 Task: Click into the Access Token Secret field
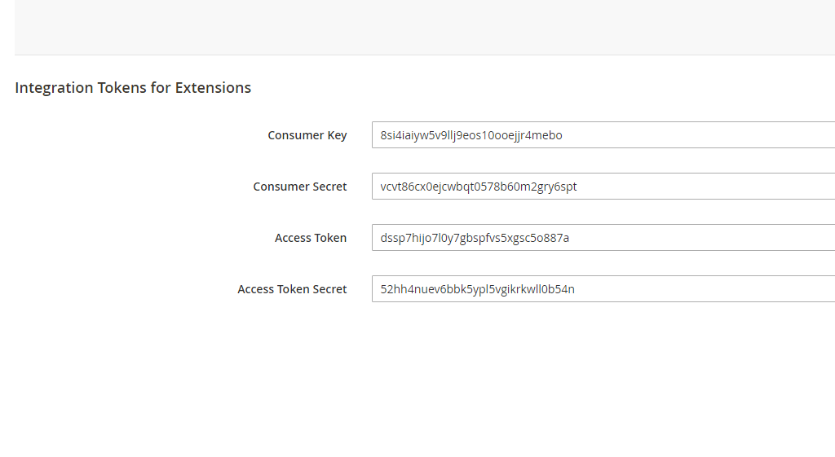[x=603, y=289]
